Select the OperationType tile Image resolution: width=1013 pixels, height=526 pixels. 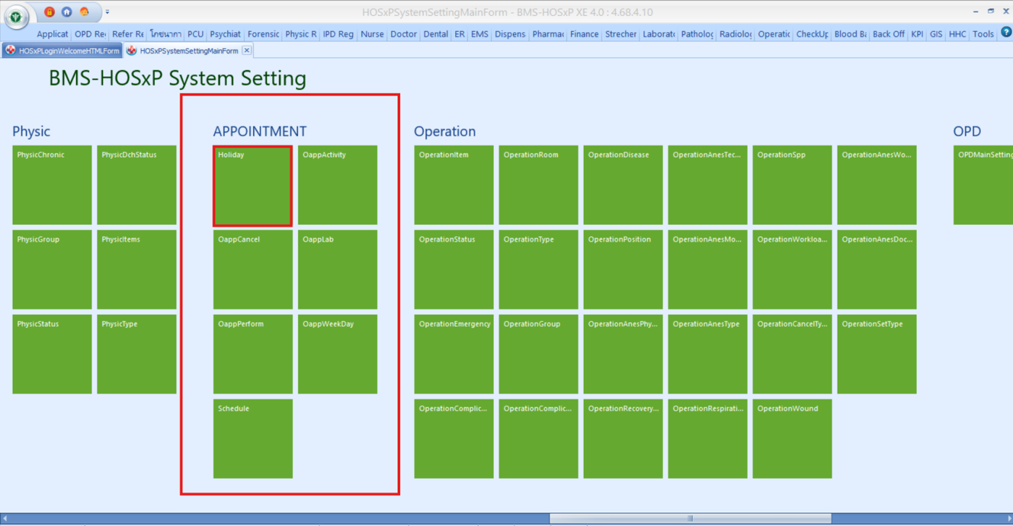click(x=538, y=270)
